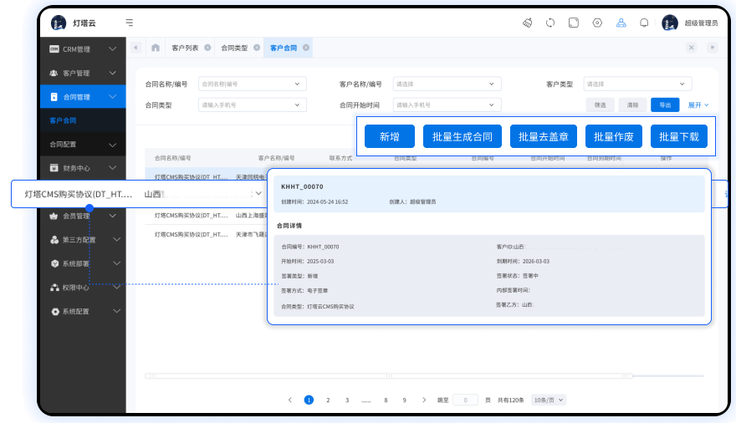This screenshot has height=423, width=736.
Task: Collapse the sidebar with the hamburger icon
Action: pos(128,23)
